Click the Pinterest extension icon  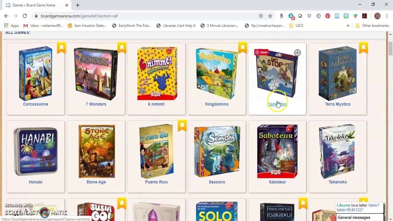[328, 16]
